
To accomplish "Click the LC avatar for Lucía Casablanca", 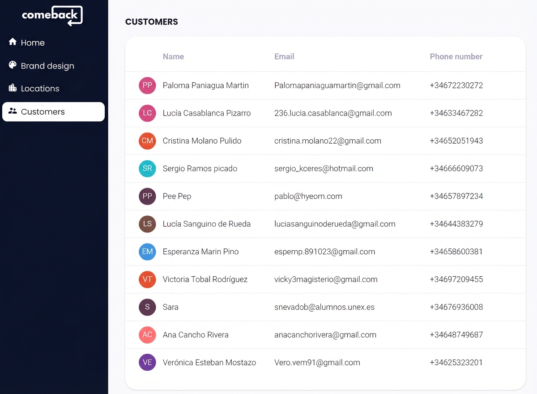I will (x=147, y=113).
